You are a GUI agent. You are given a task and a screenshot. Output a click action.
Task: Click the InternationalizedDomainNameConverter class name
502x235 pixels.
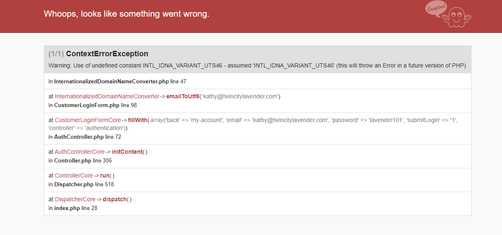click(107, 96)
